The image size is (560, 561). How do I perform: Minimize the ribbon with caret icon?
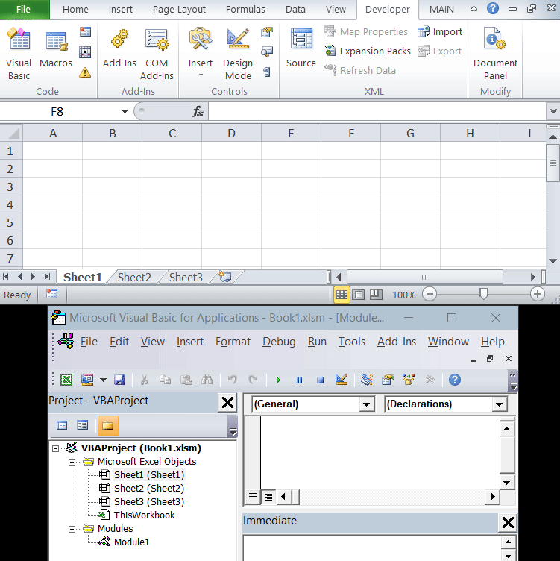474,9
